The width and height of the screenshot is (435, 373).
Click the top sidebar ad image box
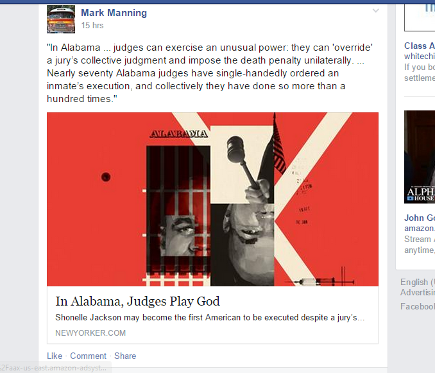420,17
